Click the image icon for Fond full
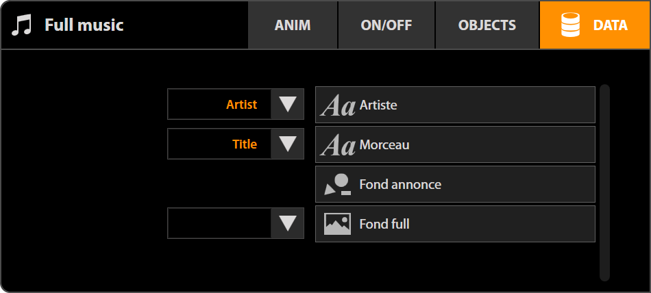This screenshot has height=293, width=651. [x=338, y=224]
